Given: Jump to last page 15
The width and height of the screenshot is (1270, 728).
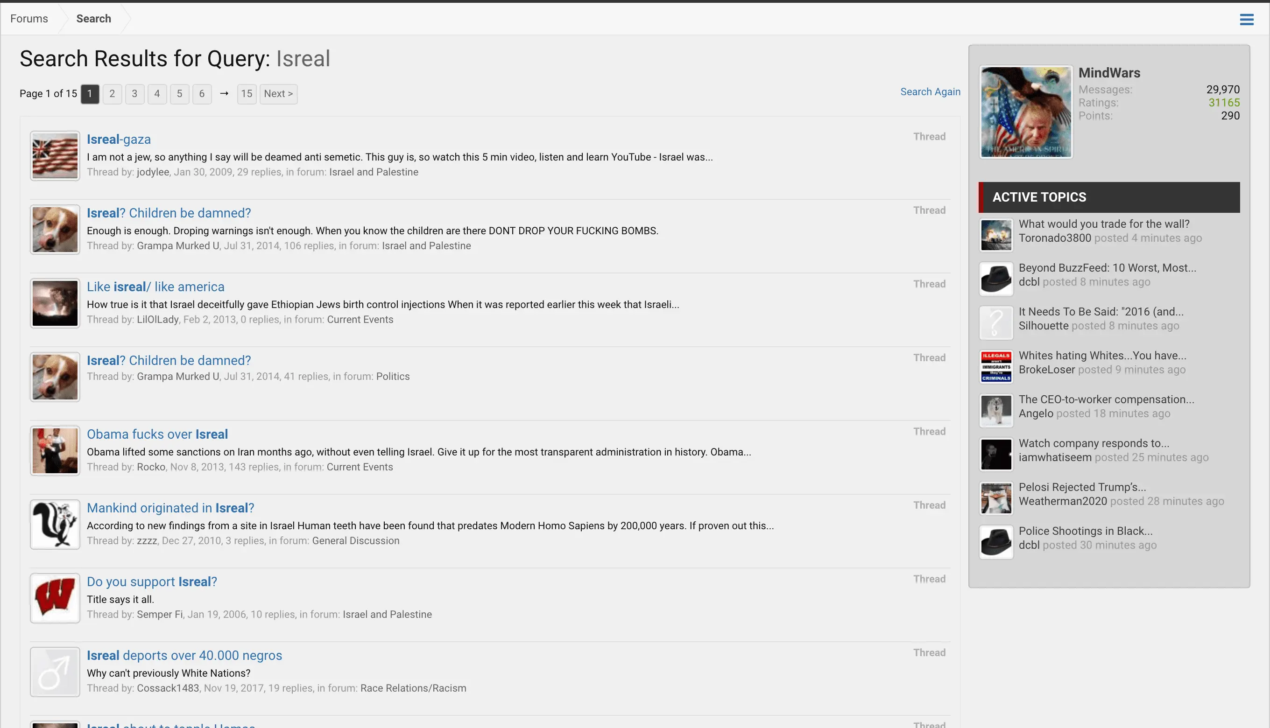Looking at the screenshot, I should [x=247, y=94].
